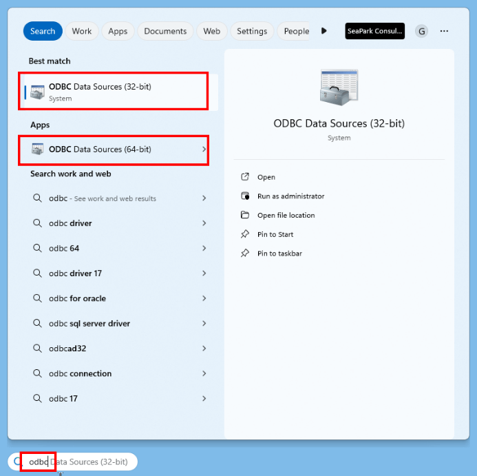This screenshot has width=477, height=476.
Task: Click the Pin to Start pin icon
Action: pyautogui.click(x=245, y=234)
